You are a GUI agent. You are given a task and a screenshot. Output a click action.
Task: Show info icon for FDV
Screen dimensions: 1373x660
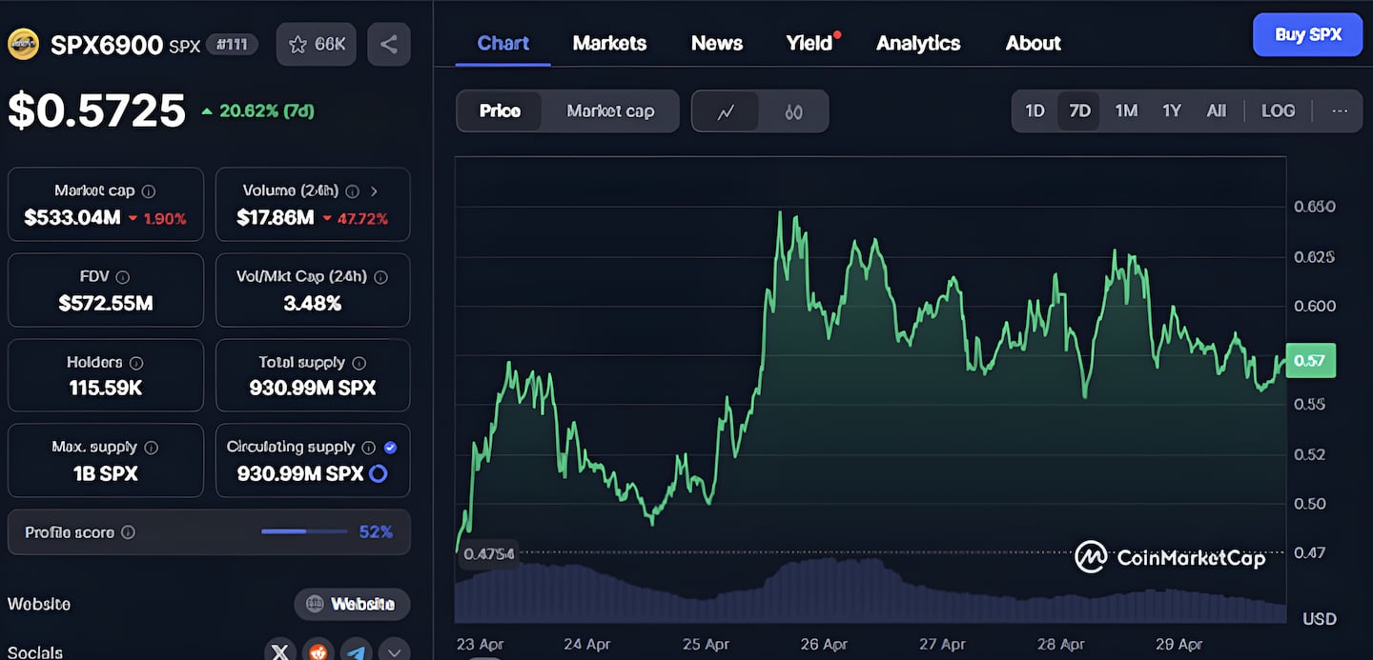pos(122,277)
